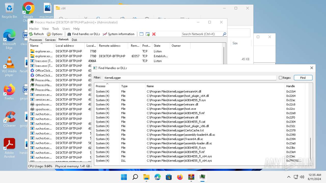Sort the network list by the Owner column
Viewport: 326px width, 183px height.
pyautogui.click(x=180, y=46)
